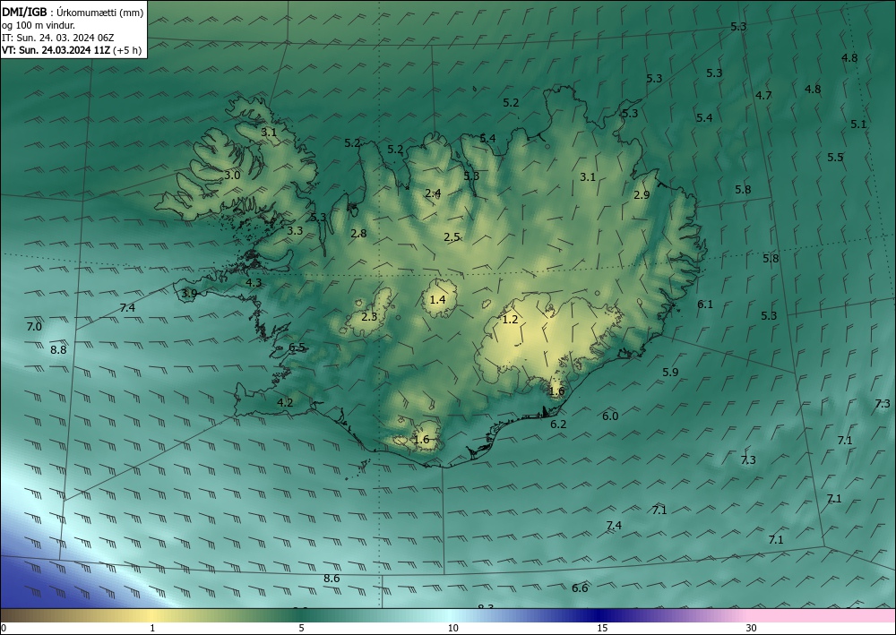Click the 5.1 value near the right edge
Viewport: 896px width, 635px height.
858,124
